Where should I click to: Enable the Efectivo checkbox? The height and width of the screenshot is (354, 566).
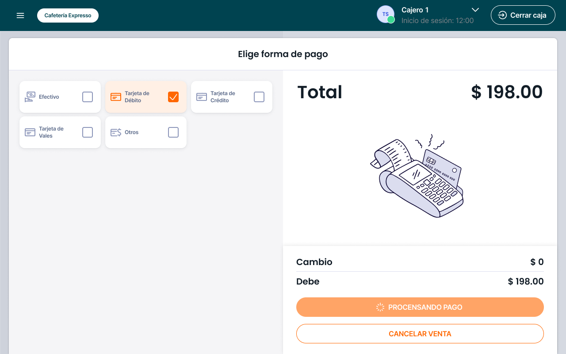pos(88,97)
